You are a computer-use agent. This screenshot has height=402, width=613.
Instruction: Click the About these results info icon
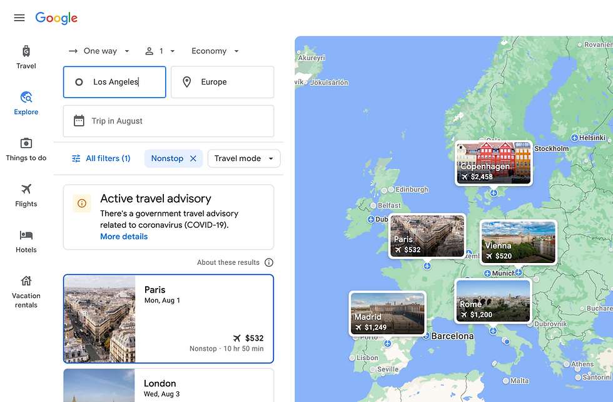(269, 262)
